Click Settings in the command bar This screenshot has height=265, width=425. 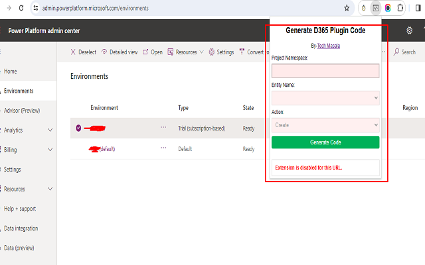point(221,52)
